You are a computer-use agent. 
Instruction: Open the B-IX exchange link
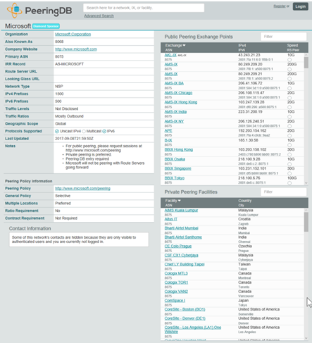(168, 140)
